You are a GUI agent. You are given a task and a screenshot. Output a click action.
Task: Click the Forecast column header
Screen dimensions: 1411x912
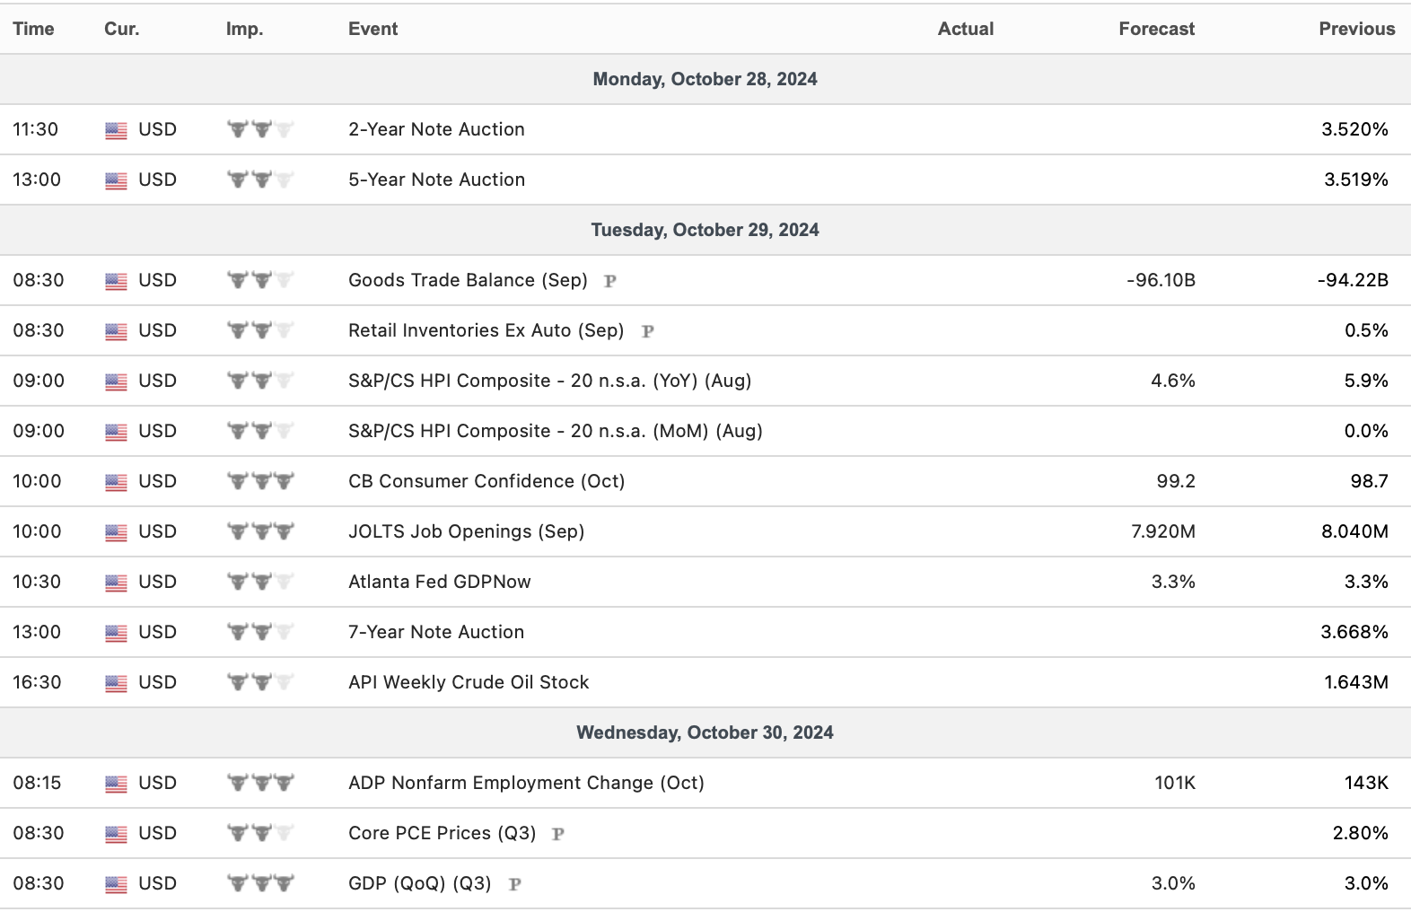coord(1156,29)
